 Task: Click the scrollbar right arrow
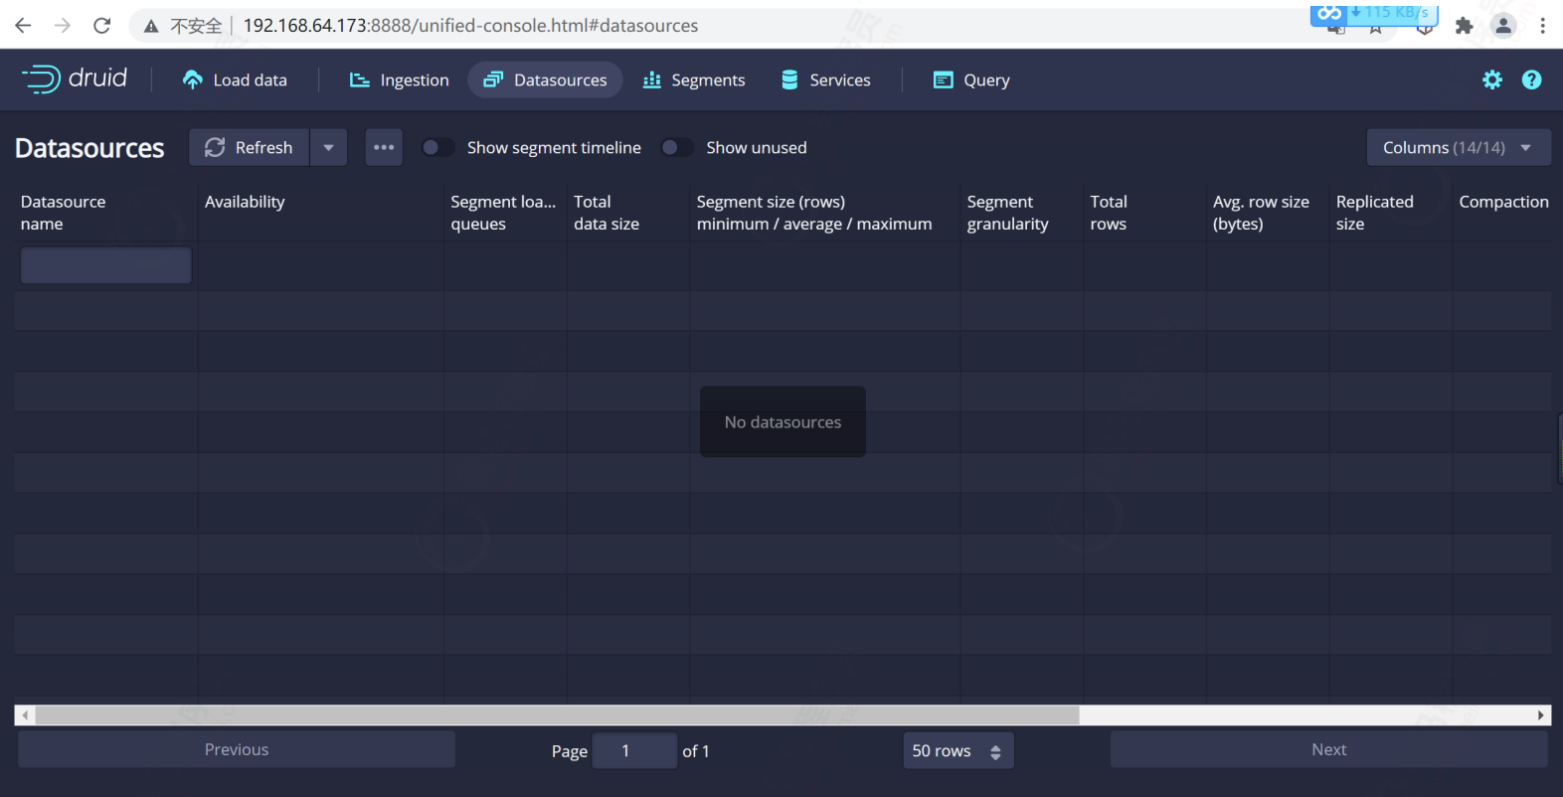1541,716
